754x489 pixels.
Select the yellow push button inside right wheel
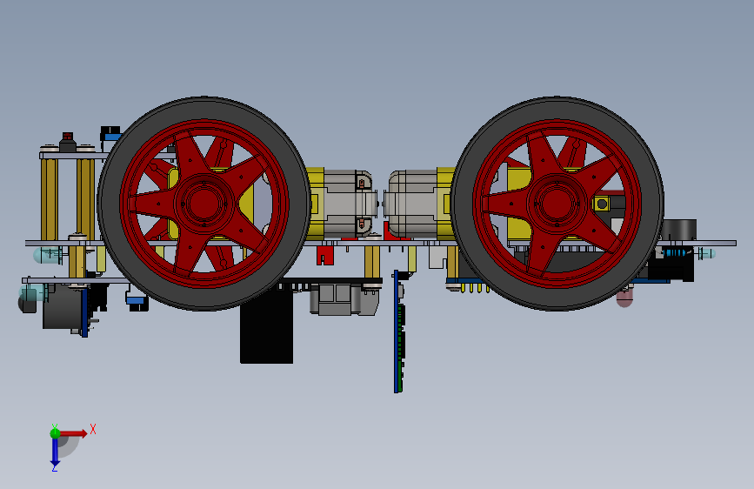(602, 204)
